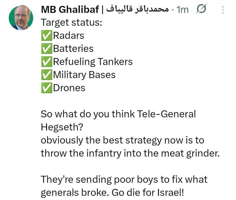Viewport: 236px width, 200px height.
Task: Click the Military Bases text
Action: coord(84,75)
